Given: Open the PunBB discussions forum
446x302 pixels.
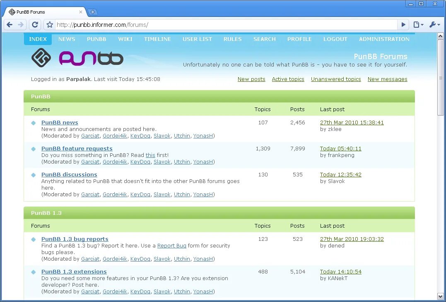Looking at the screenshot, I should pos(69,175).
